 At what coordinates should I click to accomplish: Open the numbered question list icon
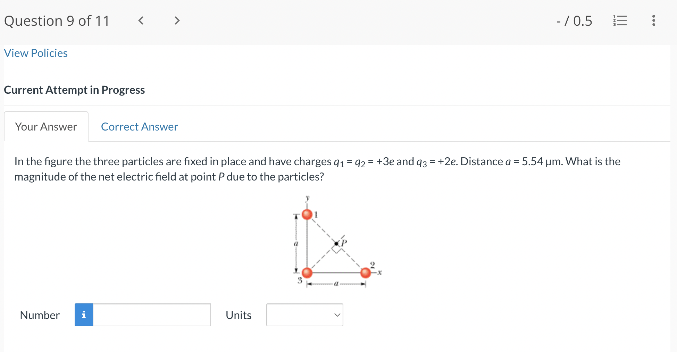pos(620,21)
